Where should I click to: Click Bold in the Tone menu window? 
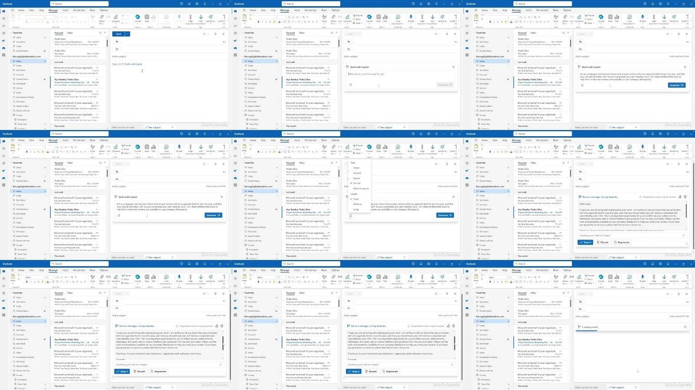[x=258, y=152]
